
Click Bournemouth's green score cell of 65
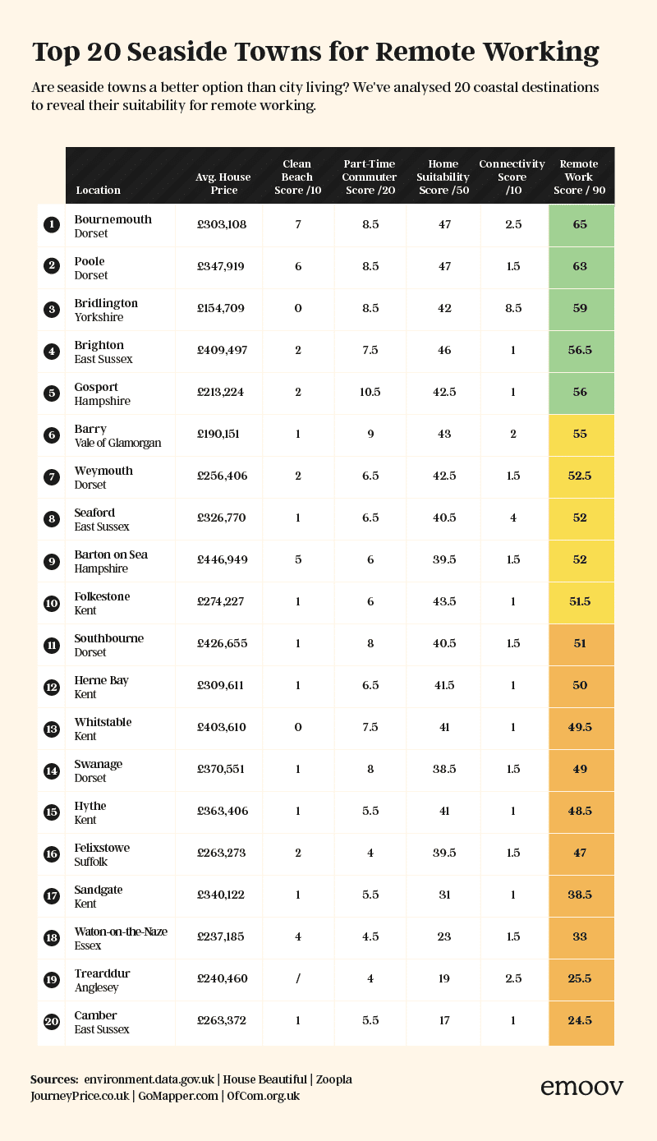coord(580,224)
